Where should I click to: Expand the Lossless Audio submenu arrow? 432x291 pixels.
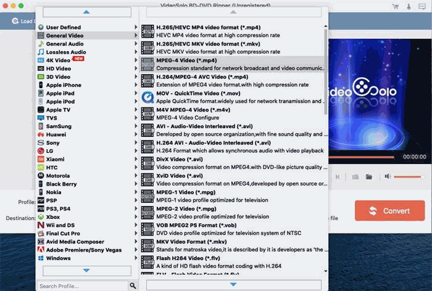pos(136,52)
